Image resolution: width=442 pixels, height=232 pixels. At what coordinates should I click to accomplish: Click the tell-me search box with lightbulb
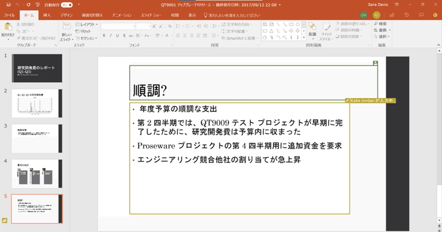tap(231, 15)
